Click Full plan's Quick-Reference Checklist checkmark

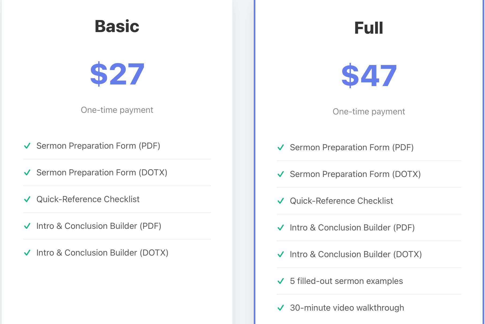click(281, 201)
